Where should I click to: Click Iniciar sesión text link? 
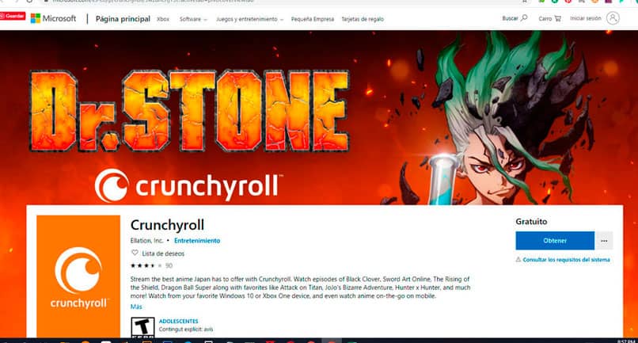(x=586, y=18)
